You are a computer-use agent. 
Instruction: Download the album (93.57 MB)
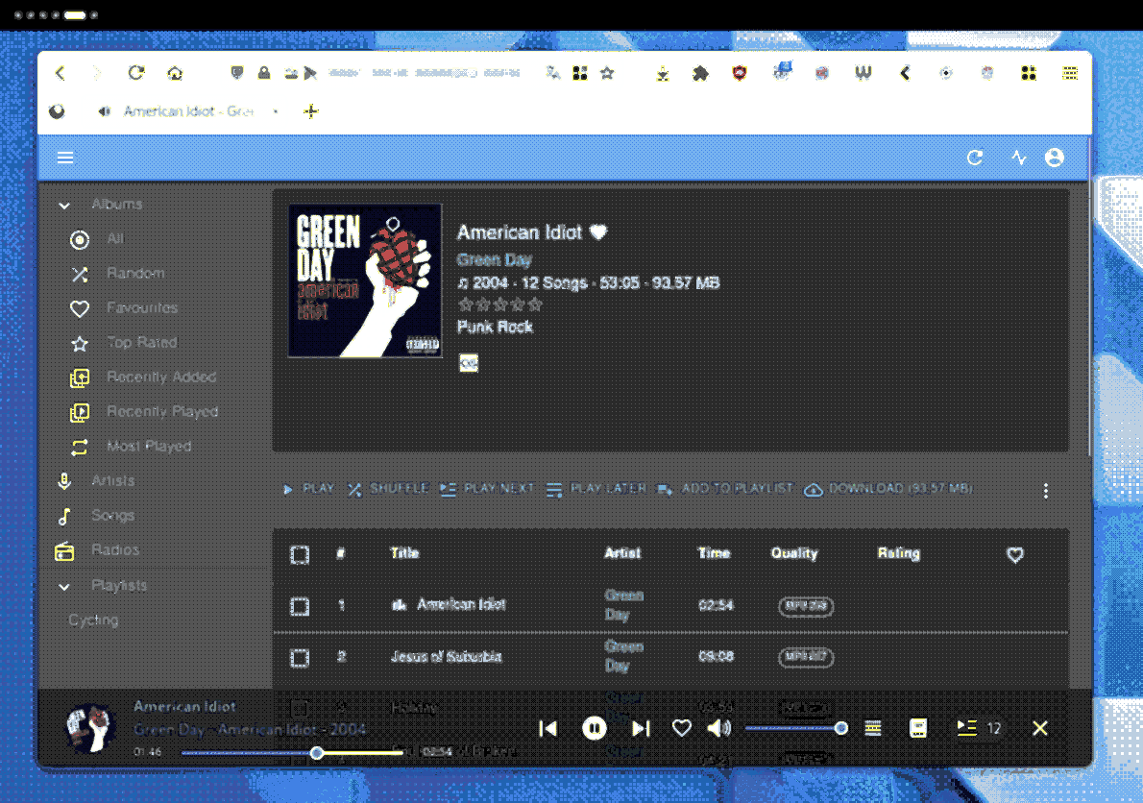(x=888, y=489)
